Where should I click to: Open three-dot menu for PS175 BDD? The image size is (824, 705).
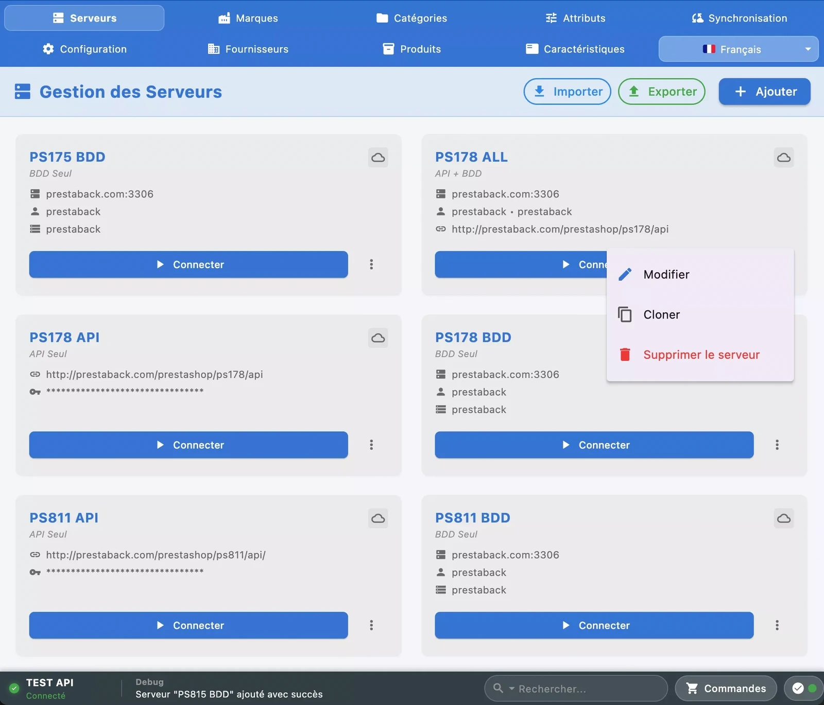coord(371,265)
